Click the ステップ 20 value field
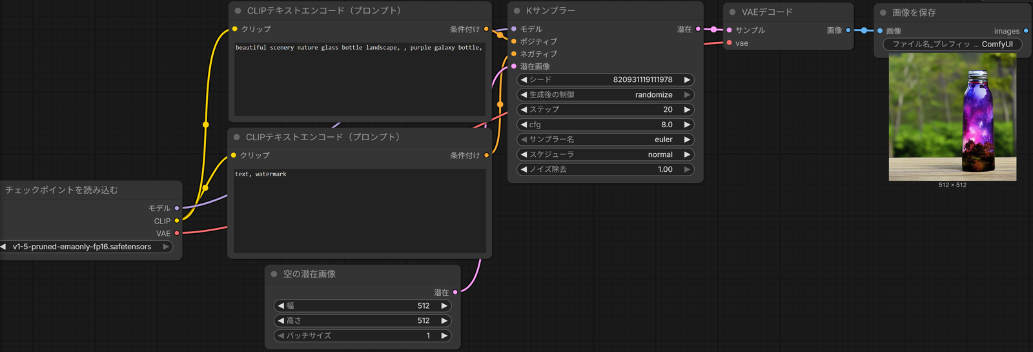The width and height of the screenshot is (1033, 352). 605,110
